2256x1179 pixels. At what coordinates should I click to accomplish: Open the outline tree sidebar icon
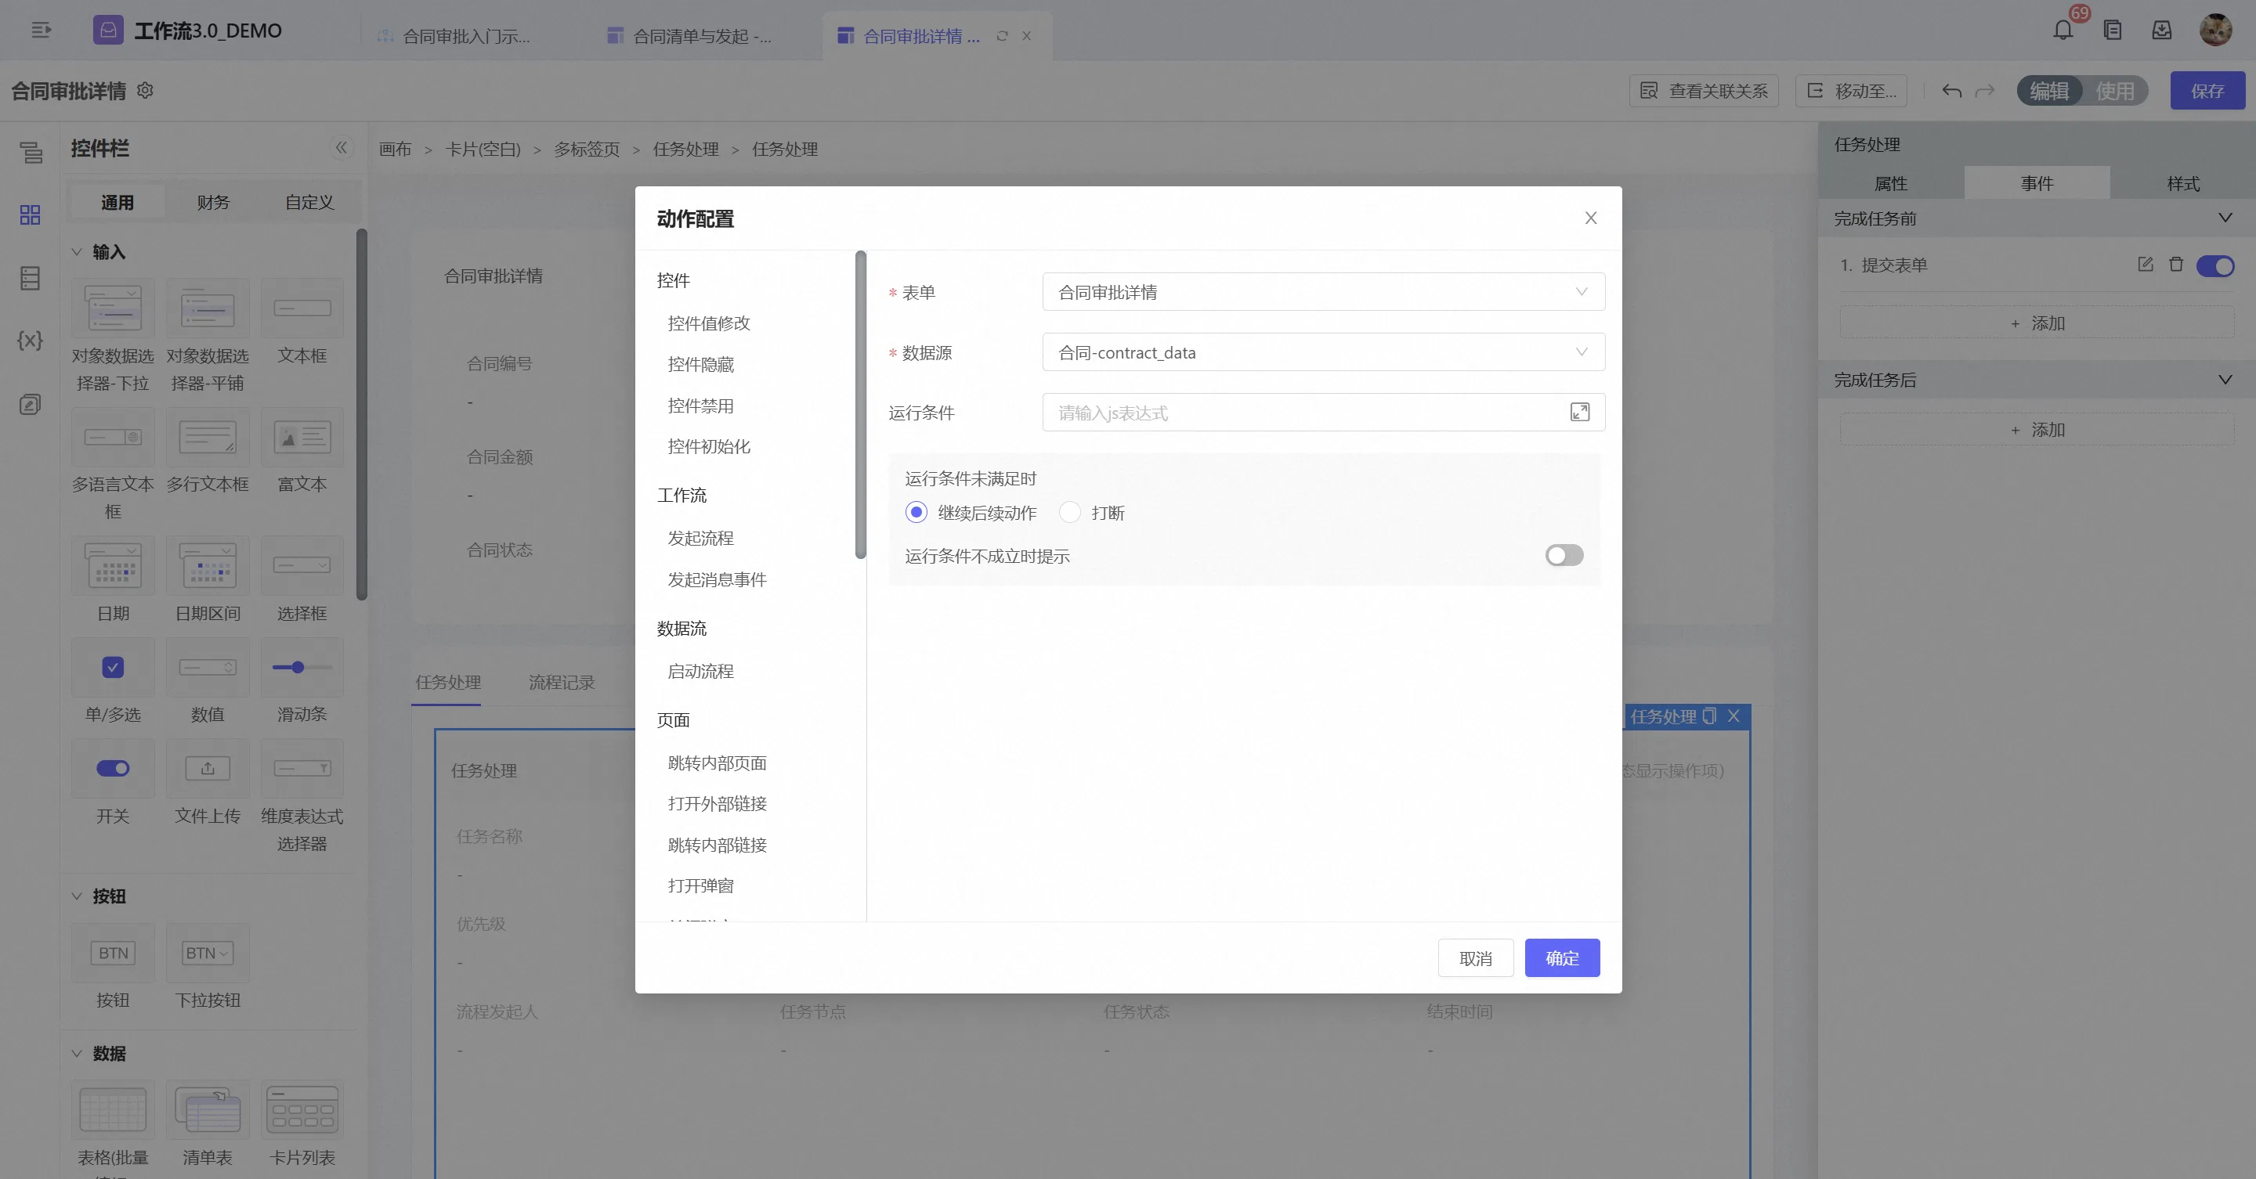coord(31,153)
